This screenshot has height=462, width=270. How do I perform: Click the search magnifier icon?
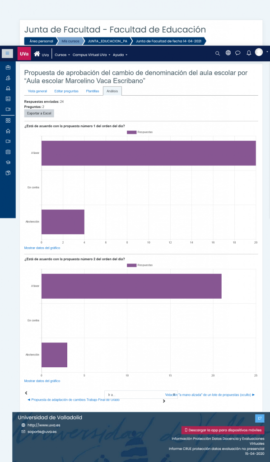(218, 53)
